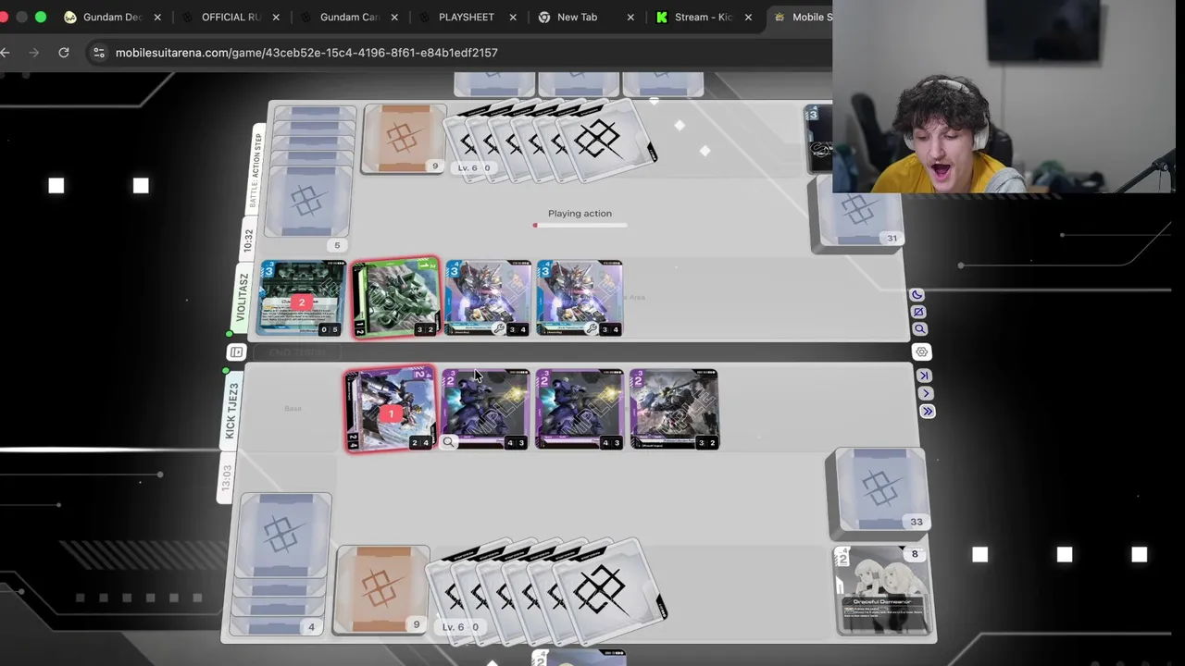Click the Playing action progress bar
Image resolution: width=1185 pixels, height=666 pixels.
[x=580, y=225]
